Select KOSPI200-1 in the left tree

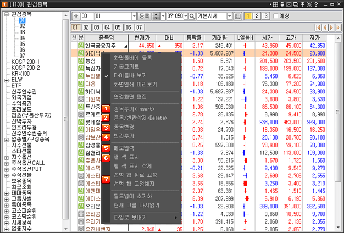[25, 62]
